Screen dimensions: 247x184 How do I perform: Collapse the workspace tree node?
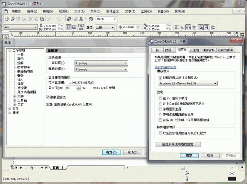[10, 51]
